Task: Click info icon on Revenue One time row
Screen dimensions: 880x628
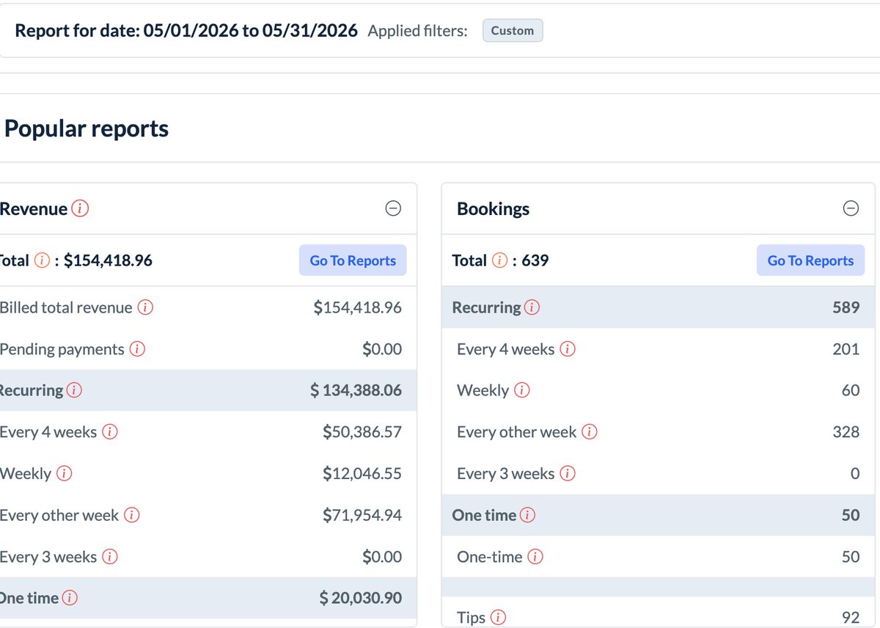Action: click(70, 599)
